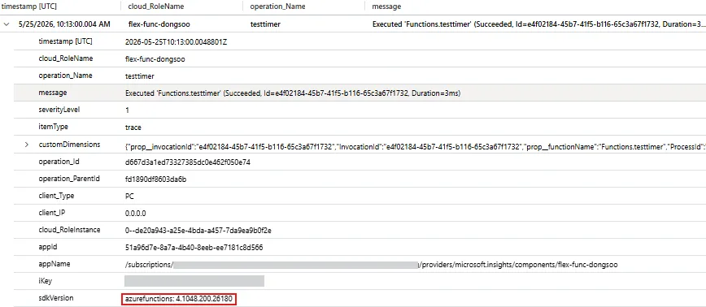Select the itemType field label
This screenshot has height=307, width=706.
tap(53, 128)
